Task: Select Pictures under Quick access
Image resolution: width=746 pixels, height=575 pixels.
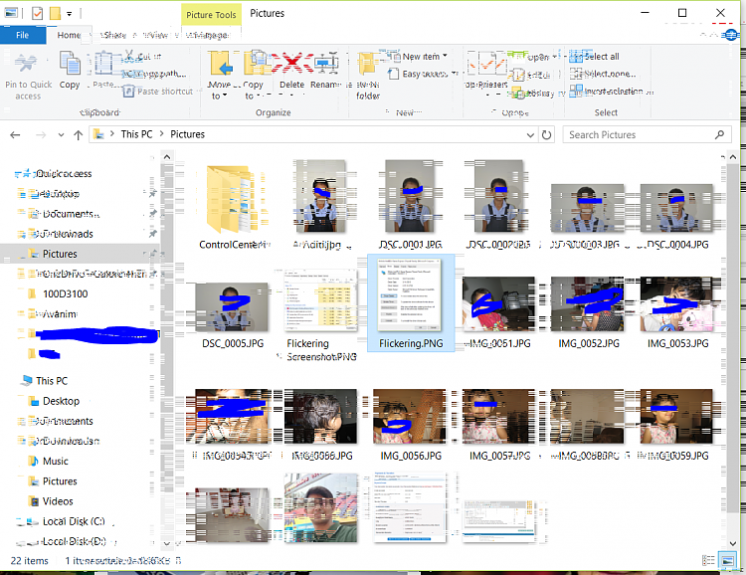Action: 60,254
